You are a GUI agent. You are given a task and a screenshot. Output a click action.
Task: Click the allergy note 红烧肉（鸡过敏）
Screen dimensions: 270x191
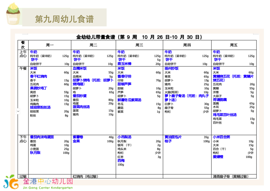click(x=85, y=176)
